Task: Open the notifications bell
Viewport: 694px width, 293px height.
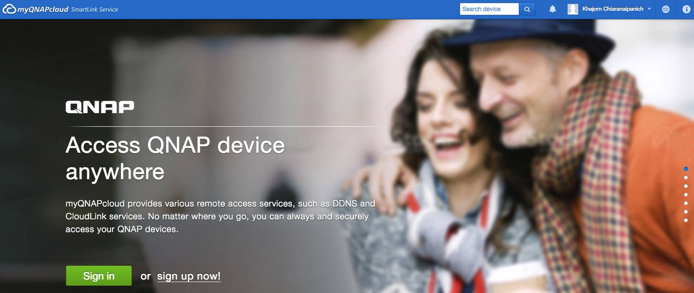Action: 553,9
